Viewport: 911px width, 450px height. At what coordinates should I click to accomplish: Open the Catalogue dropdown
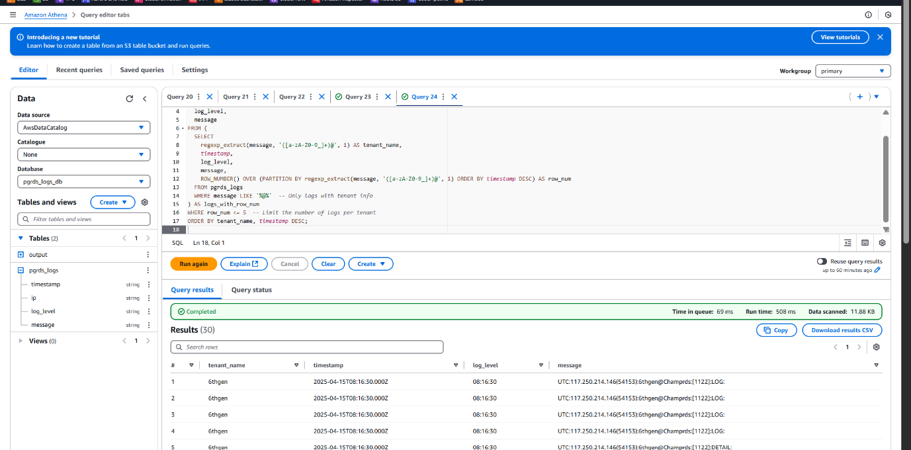[x=84, y=154]
